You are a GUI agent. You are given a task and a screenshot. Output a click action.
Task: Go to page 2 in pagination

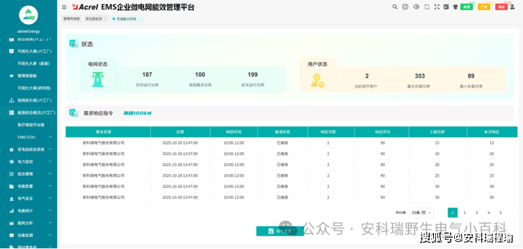pyautogui.click(x=465, y=213)
